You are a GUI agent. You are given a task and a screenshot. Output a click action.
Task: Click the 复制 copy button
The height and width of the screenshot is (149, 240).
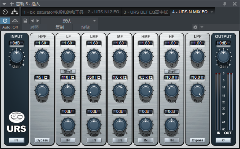pos(60,27)
